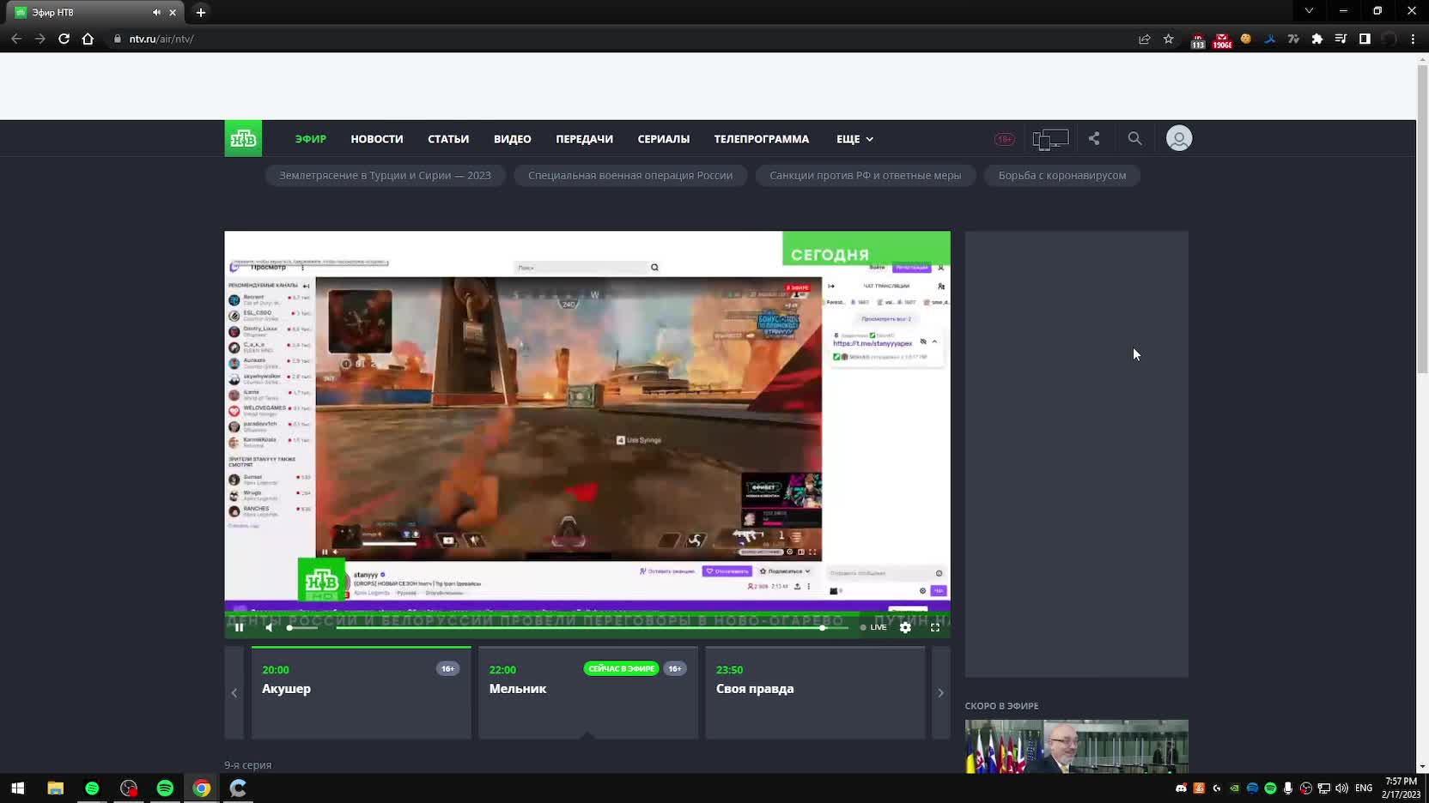Open the browser side panel icon

pos(1365,39)
